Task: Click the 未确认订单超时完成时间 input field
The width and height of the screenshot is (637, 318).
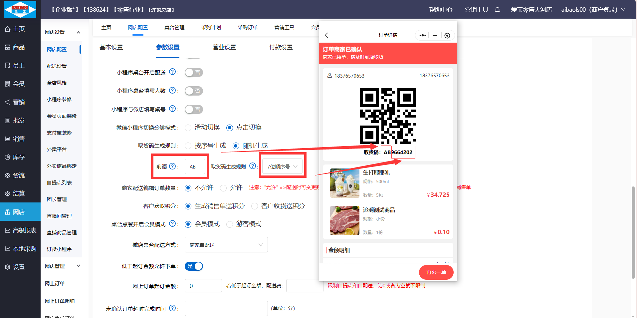Action: pos(226,308)
